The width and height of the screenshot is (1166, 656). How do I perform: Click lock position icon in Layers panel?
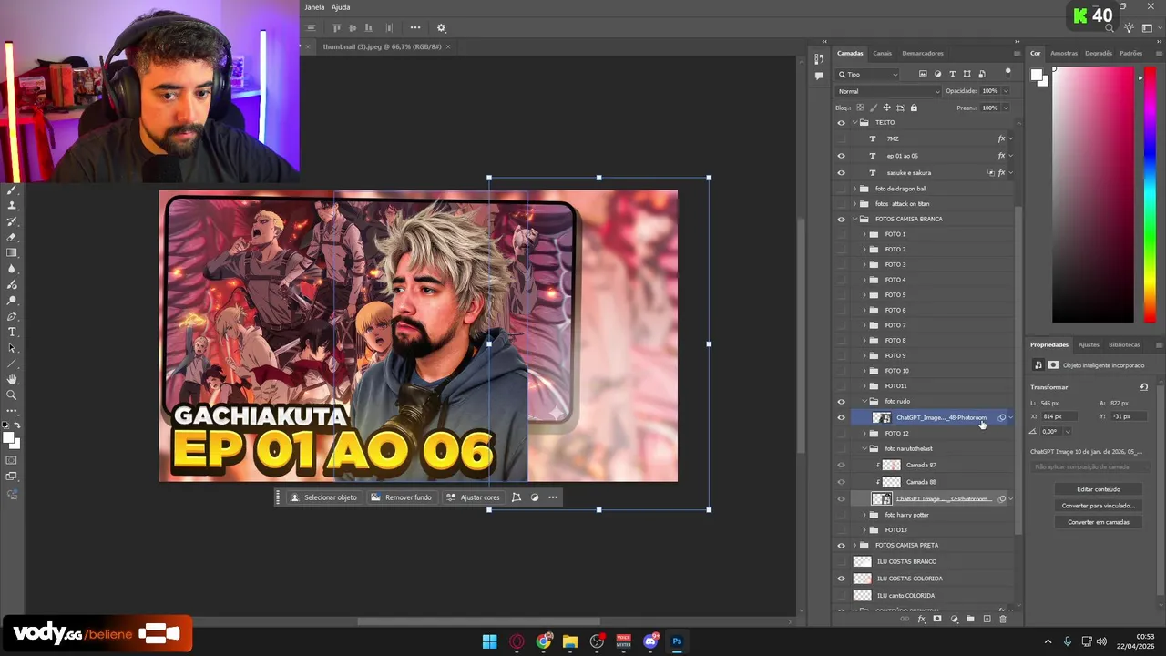click(x=887, y=108)
